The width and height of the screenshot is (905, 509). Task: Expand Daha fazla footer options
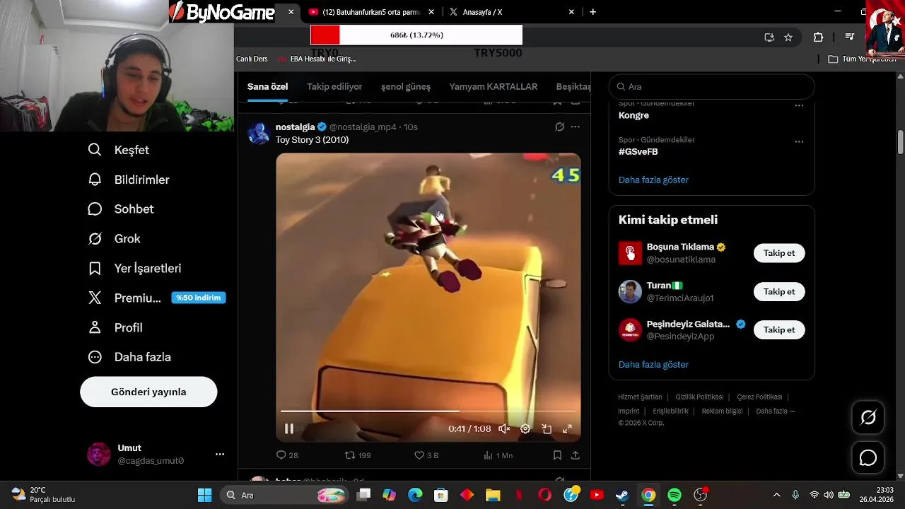pos(775,411)
